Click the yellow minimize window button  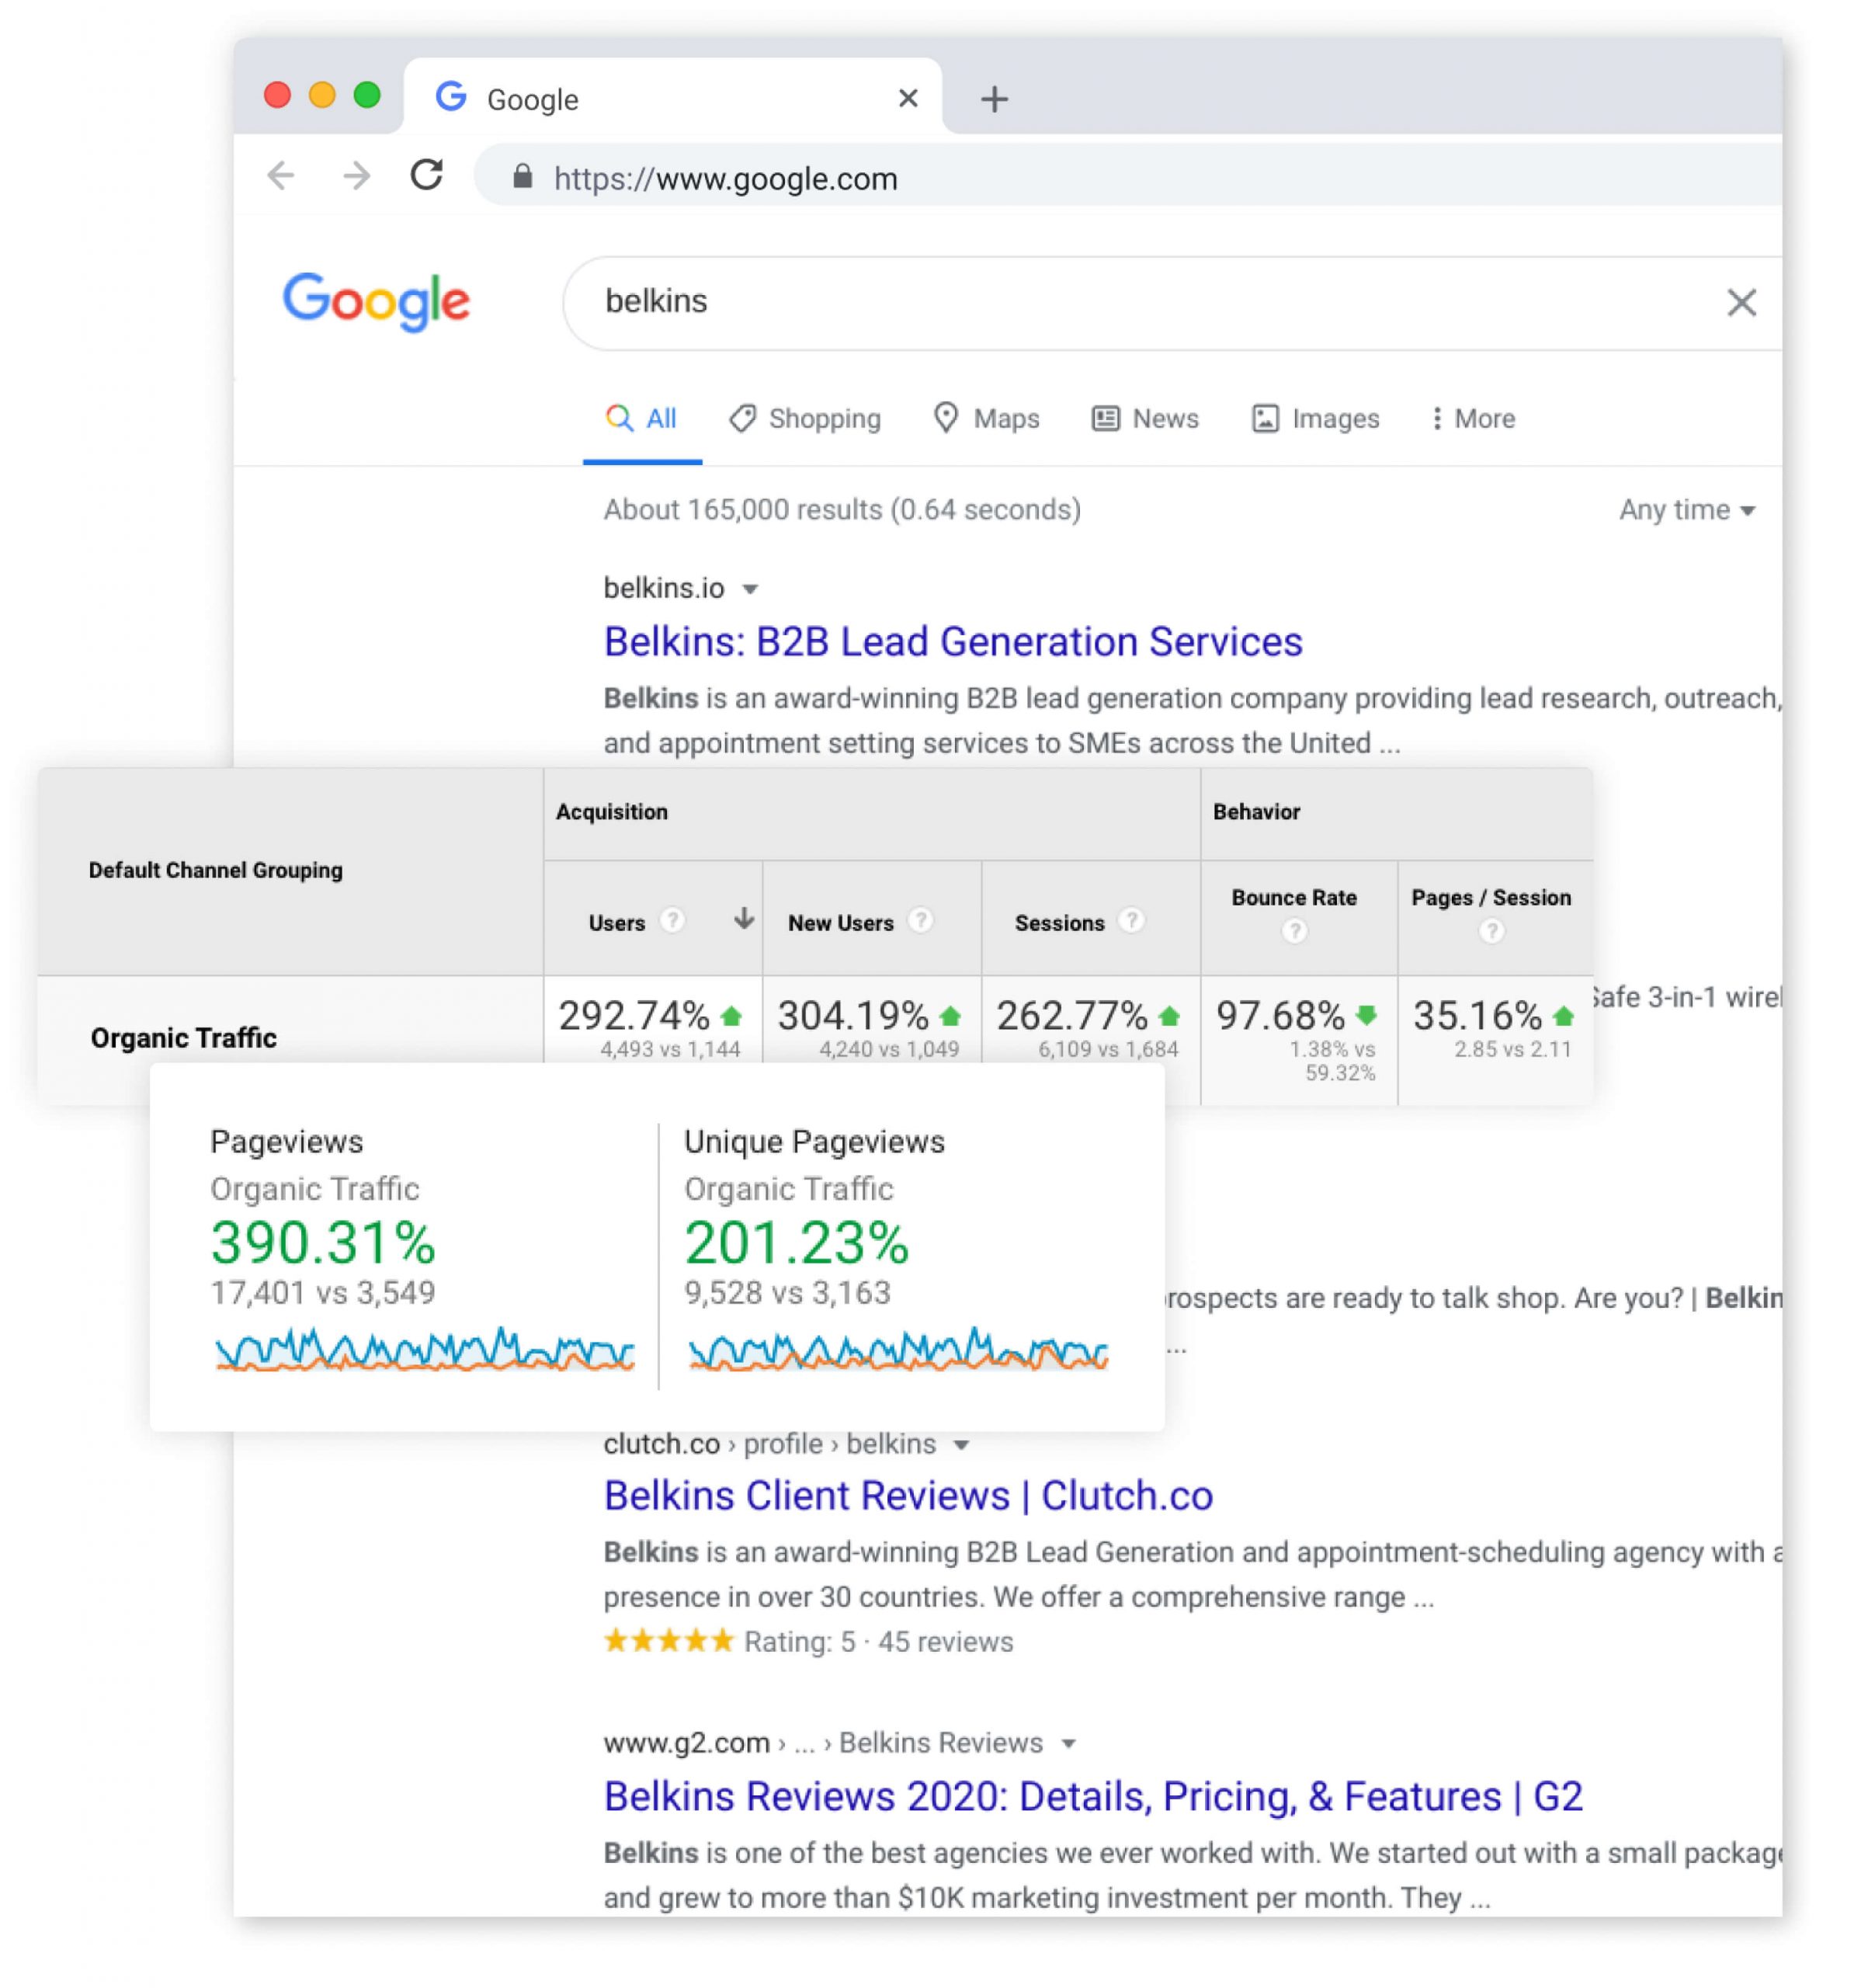(x=322, y=95)
